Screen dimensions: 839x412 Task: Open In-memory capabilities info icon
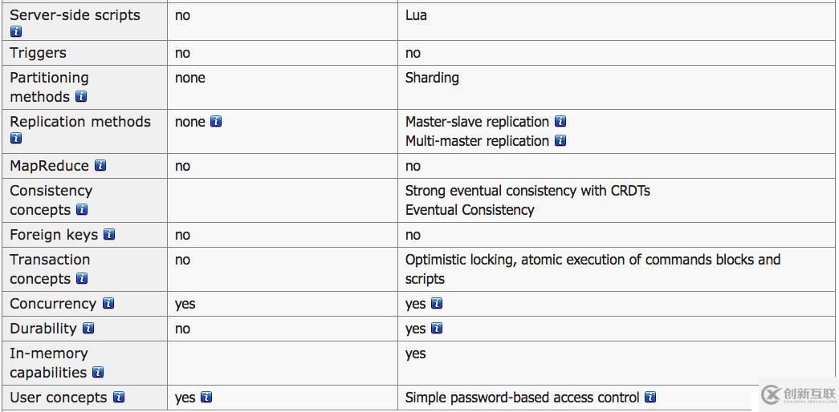[x=98, y=373]
